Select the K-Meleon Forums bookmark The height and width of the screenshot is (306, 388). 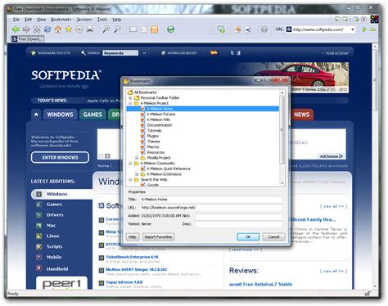click(x=161, y=114)
